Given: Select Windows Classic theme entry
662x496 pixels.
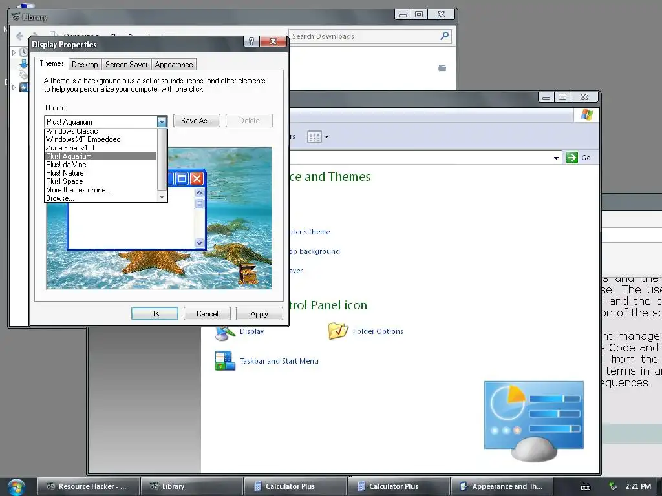Looking at the screenshot, I should pos(100,131).
